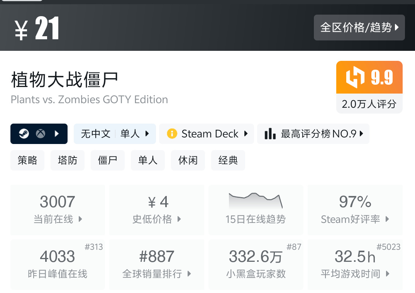Open the 当前在线 3007 stat card
The image size is (415, 293).
pos(58,210)
